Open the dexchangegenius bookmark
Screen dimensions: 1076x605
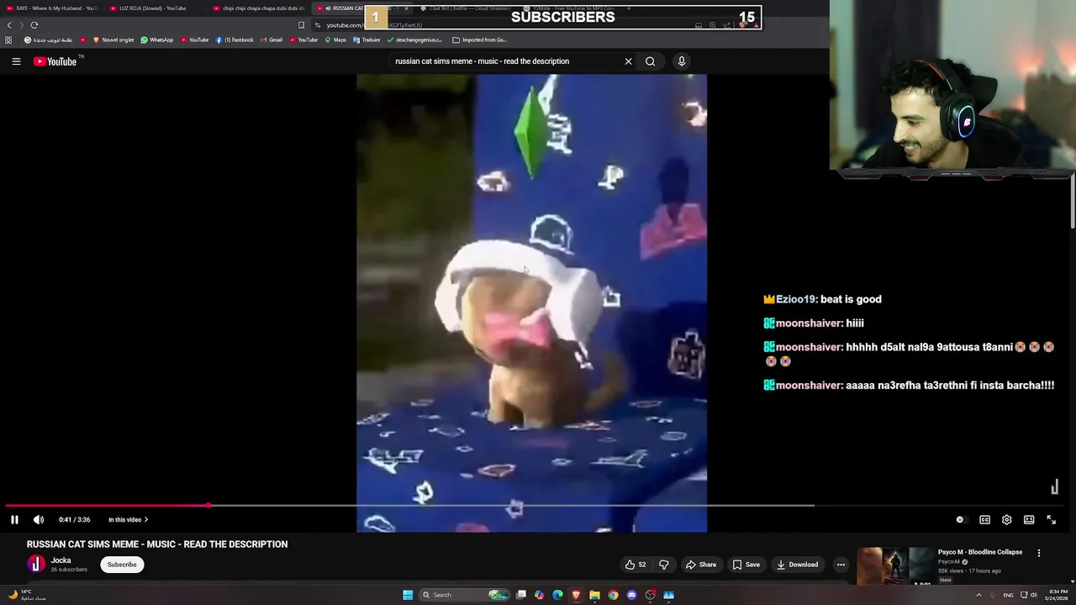coord(414,39)
